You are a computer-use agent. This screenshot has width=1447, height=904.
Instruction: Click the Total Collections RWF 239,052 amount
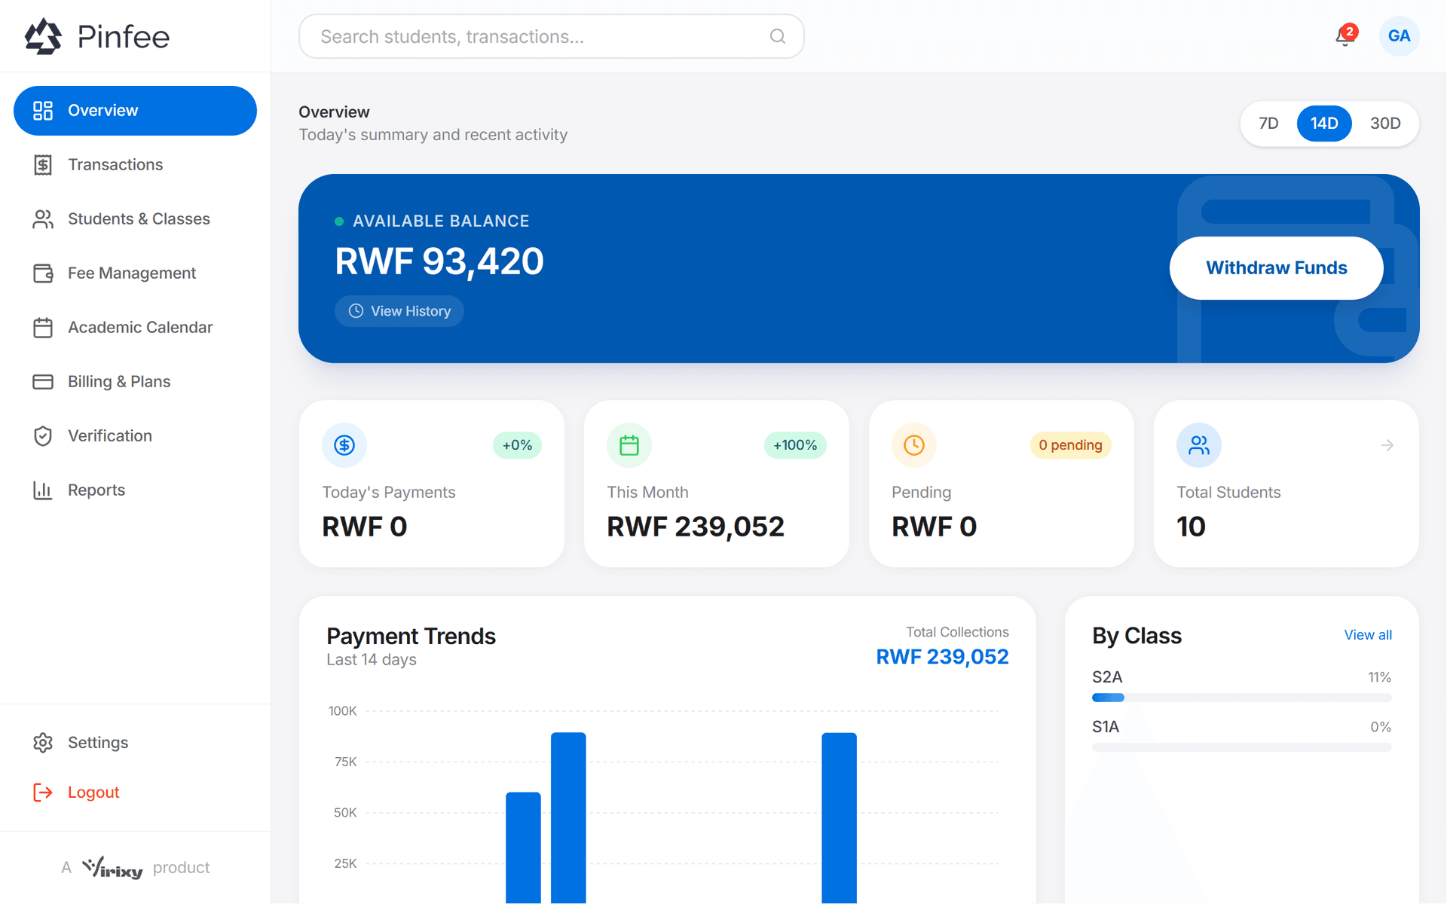tap(942, 657)
